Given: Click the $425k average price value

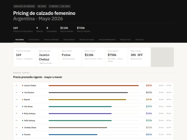Looking at the screenshot, I should tap(149, 93).
